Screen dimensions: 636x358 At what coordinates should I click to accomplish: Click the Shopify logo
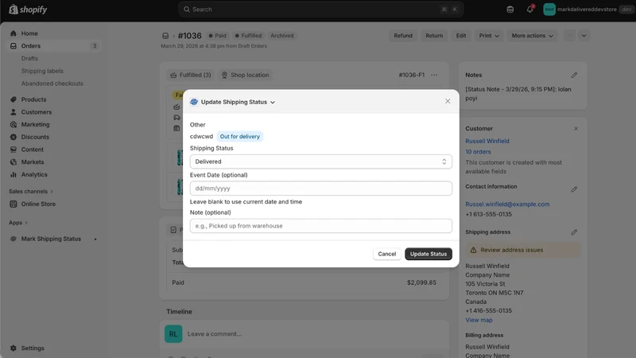(x=28, y=10)
